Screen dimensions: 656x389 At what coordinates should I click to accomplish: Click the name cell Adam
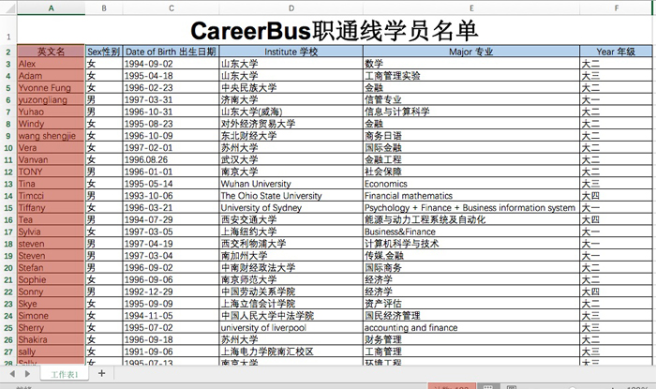click(x=51, y=76)
